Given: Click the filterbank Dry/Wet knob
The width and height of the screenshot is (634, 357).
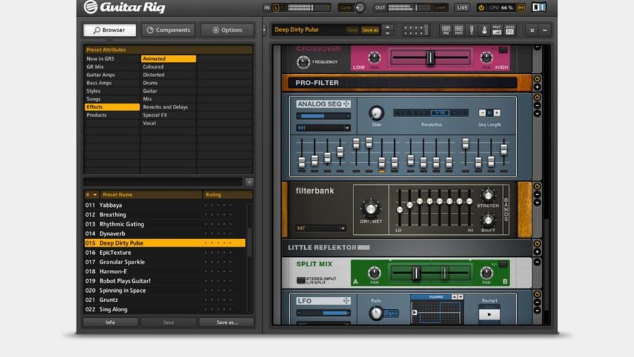Looking at the screenshot, I should pyautogui.click(x=371, y=208).
